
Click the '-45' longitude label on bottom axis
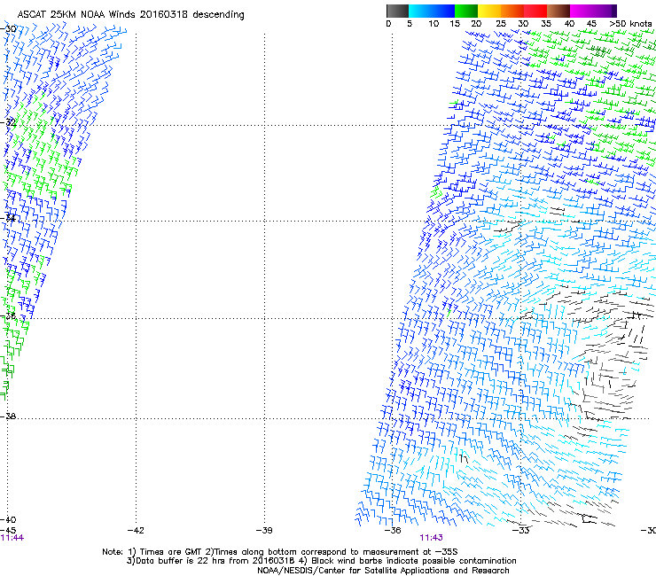(8, 531)
